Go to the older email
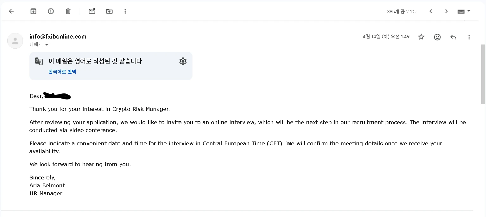The height and width of the screenshot is (217, 486). click(x=446, y=11)
